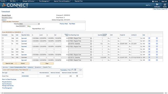
Task: Go to Next Week link
Action: click(x=72, y=24)
